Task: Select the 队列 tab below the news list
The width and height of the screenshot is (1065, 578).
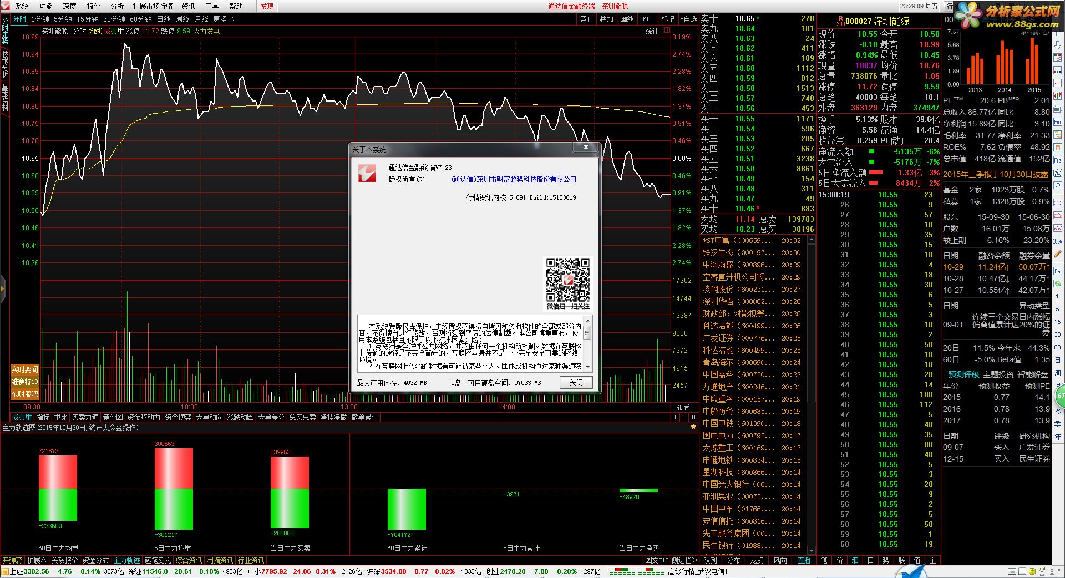Action: click(711, 560)
